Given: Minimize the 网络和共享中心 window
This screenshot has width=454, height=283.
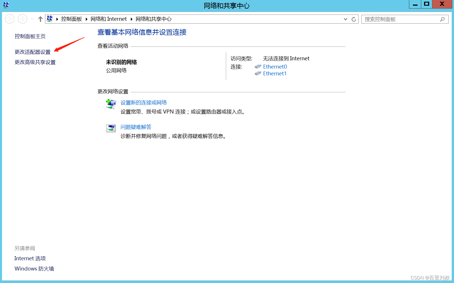Looking at the screenshot, I should tap(415, 4).
